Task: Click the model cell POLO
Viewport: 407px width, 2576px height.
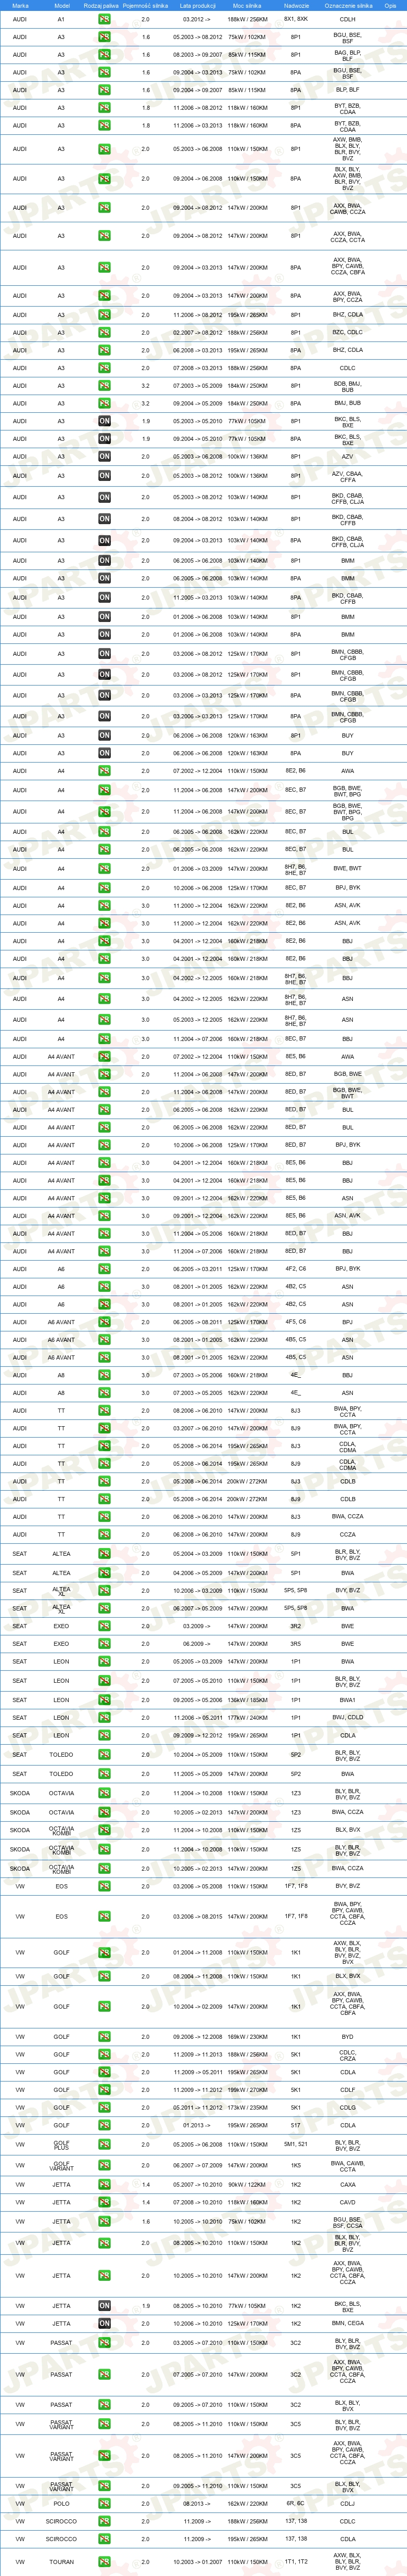Action: [x=61, y=2503]
